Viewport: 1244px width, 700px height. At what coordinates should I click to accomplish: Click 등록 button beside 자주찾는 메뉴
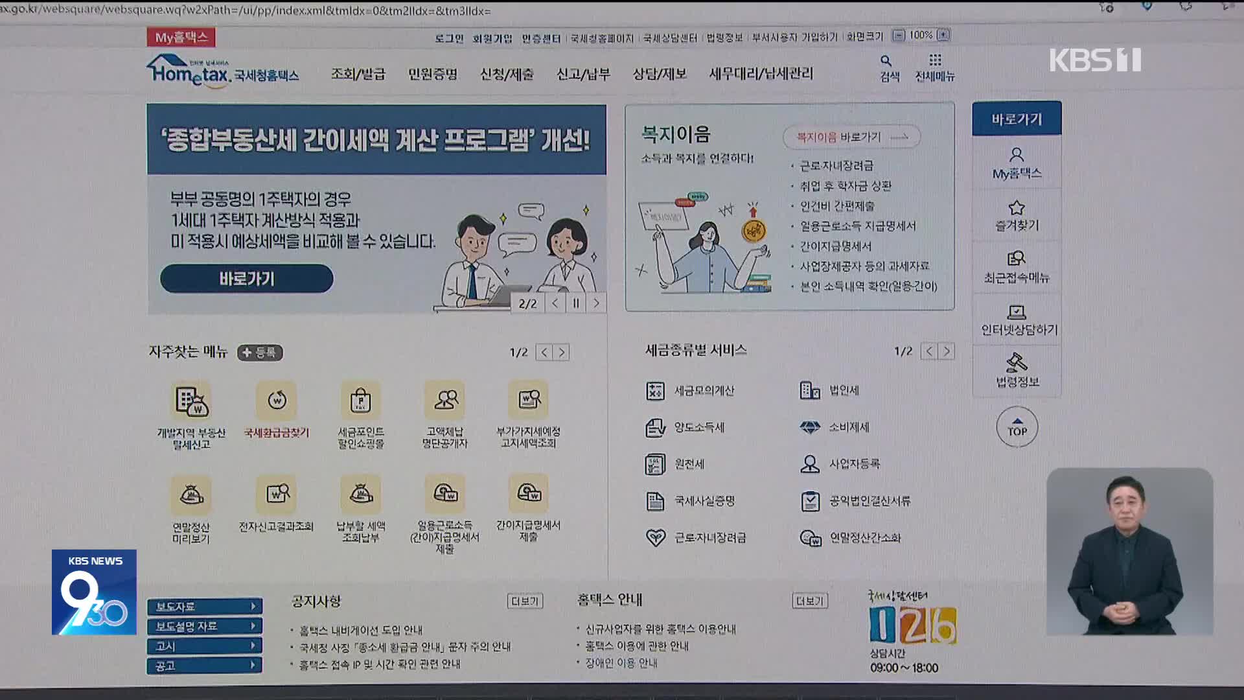[x=260, y=353]
